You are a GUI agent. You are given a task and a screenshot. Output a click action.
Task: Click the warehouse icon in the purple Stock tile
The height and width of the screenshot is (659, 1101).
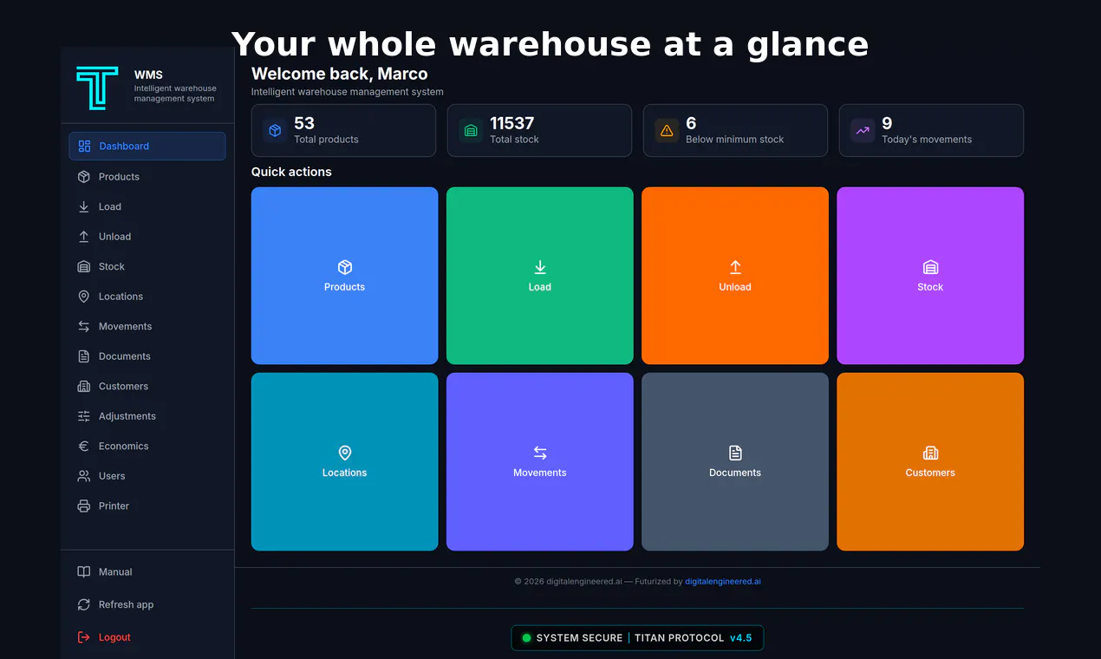930,267
